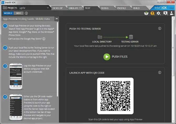Open the Debug tab

click(105, 8)
